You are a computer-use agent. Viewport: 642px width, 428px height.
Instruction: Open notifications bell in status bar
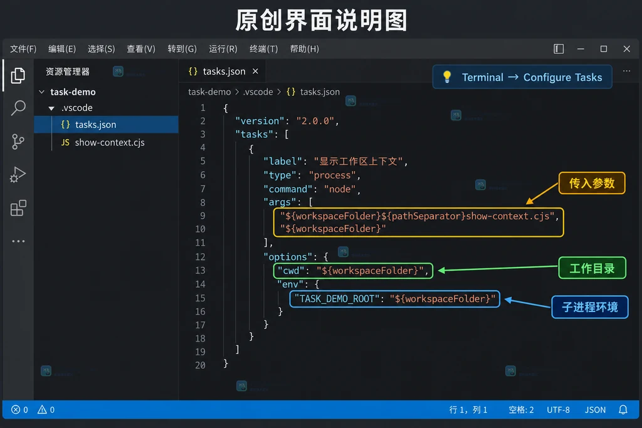pos(623,410)
